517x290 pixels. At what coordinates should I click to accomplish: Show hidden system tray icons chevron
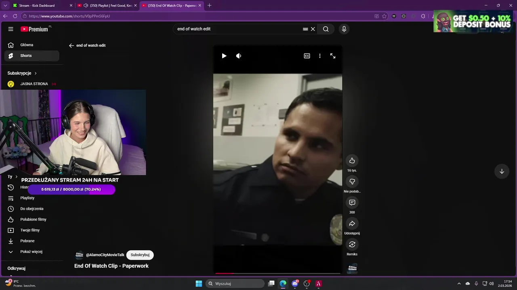point(459,284)
